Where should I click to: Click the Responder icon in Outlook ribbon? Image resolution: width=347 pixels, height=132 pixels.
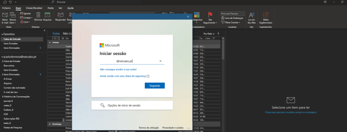[x=60, y=15]
